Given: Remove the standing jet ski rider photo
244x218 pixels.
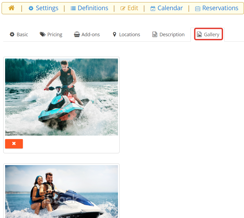Looking at the screenshot, I should 14,144.
